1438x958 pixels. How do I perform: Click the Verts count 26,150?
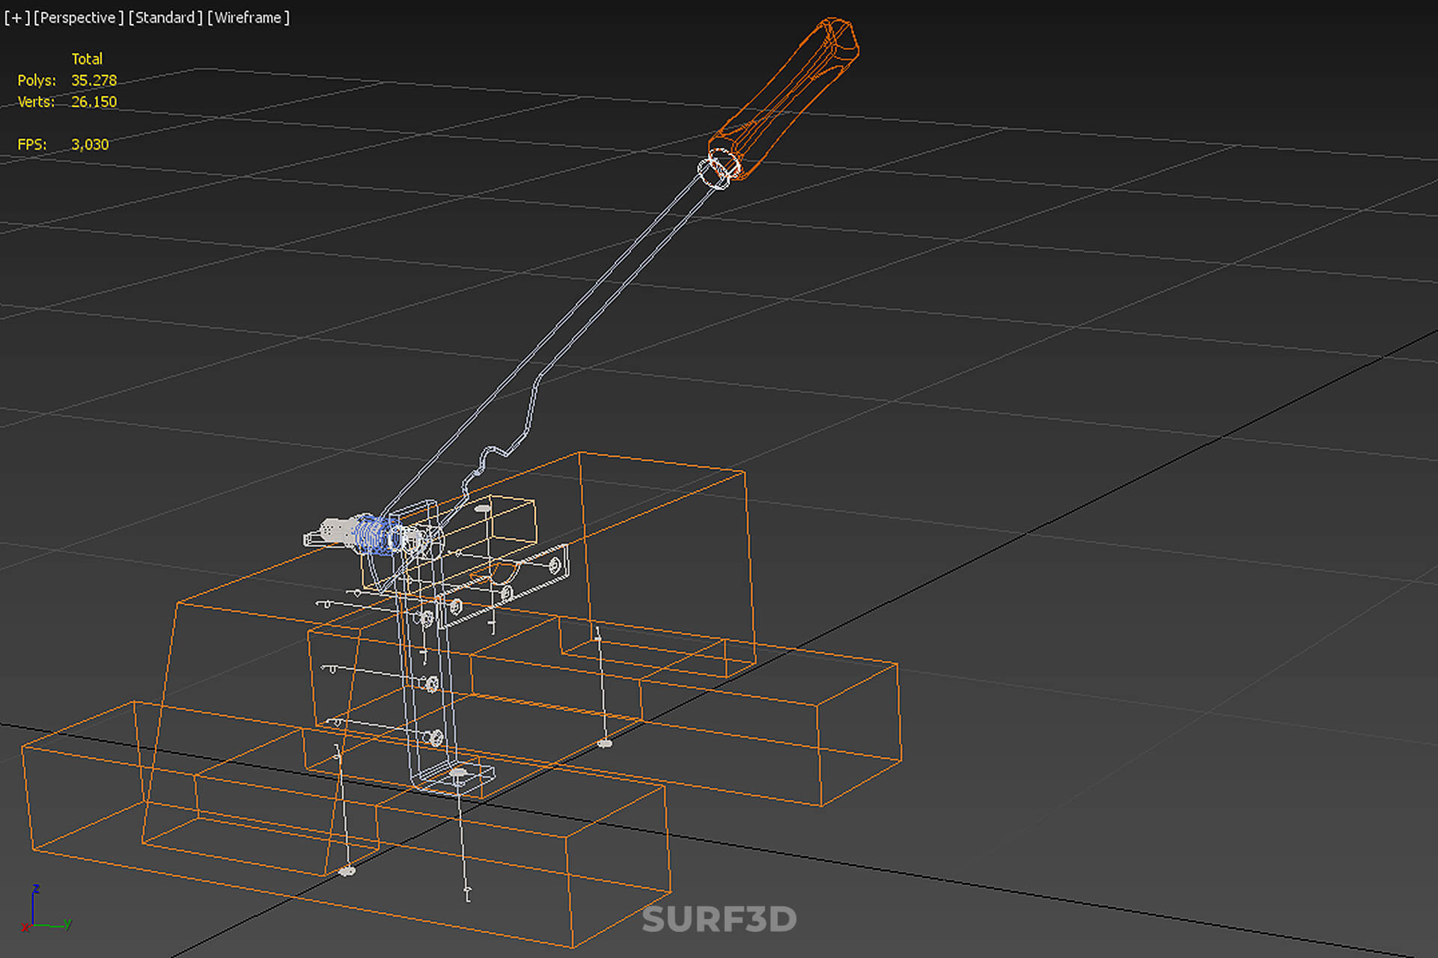[94, 102]
